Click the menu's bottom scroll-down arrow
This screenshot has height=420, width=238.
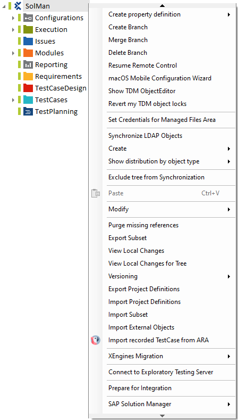[162, 416]
